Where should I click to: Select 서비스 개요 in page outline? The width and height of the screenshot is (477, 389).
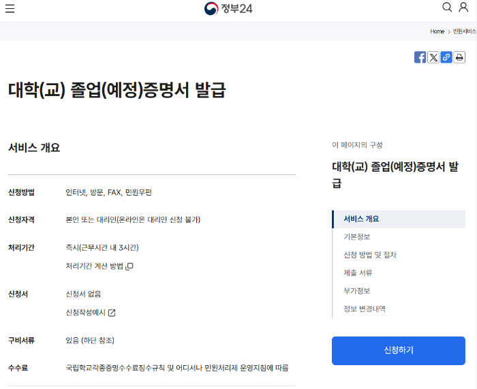[x=399, y=219]
